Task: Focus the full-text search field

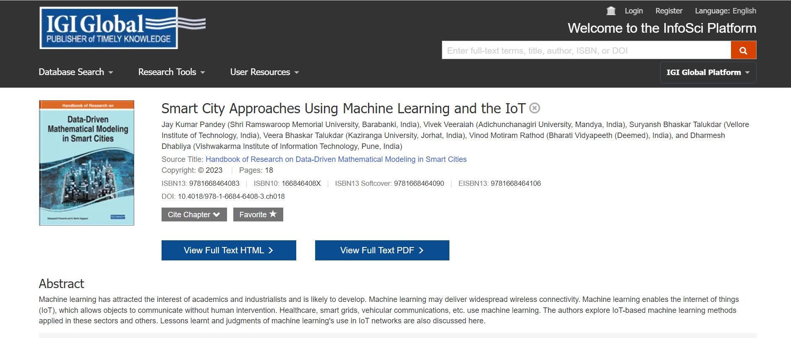Action: (586, 50)
